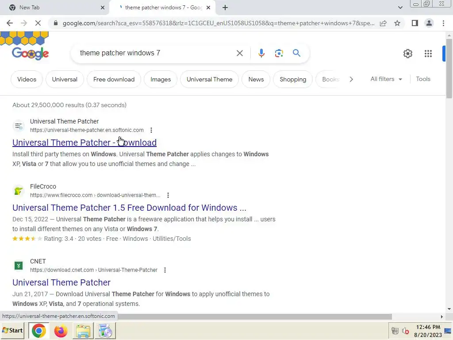The height and width of the screenshot is (340, 453).
Task: Click the muted volume tray icon
Action: pos(405,331)
